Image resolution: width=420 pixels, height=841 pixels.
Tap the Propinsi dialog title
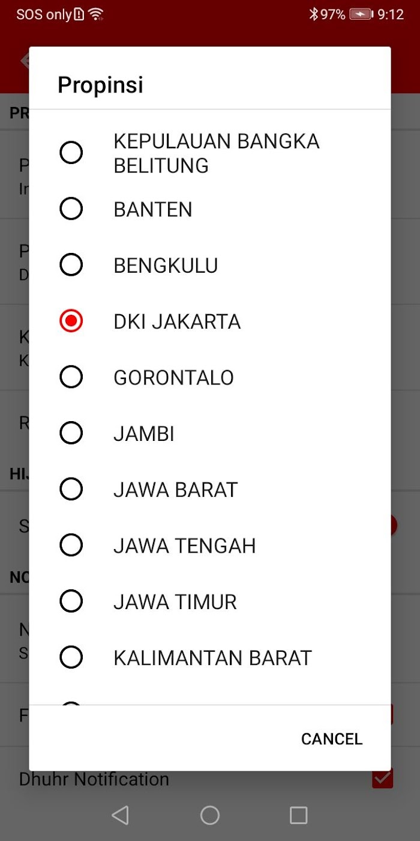(100, 85)
